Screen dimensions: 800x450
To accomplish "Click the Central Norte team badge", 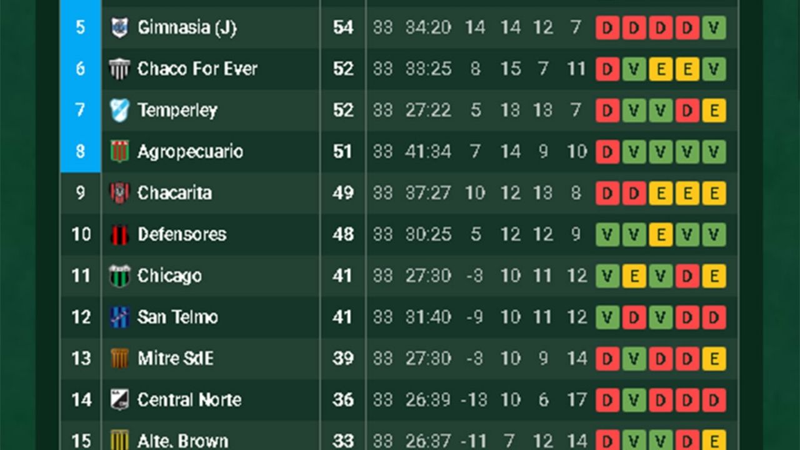I will coord(119,399).
